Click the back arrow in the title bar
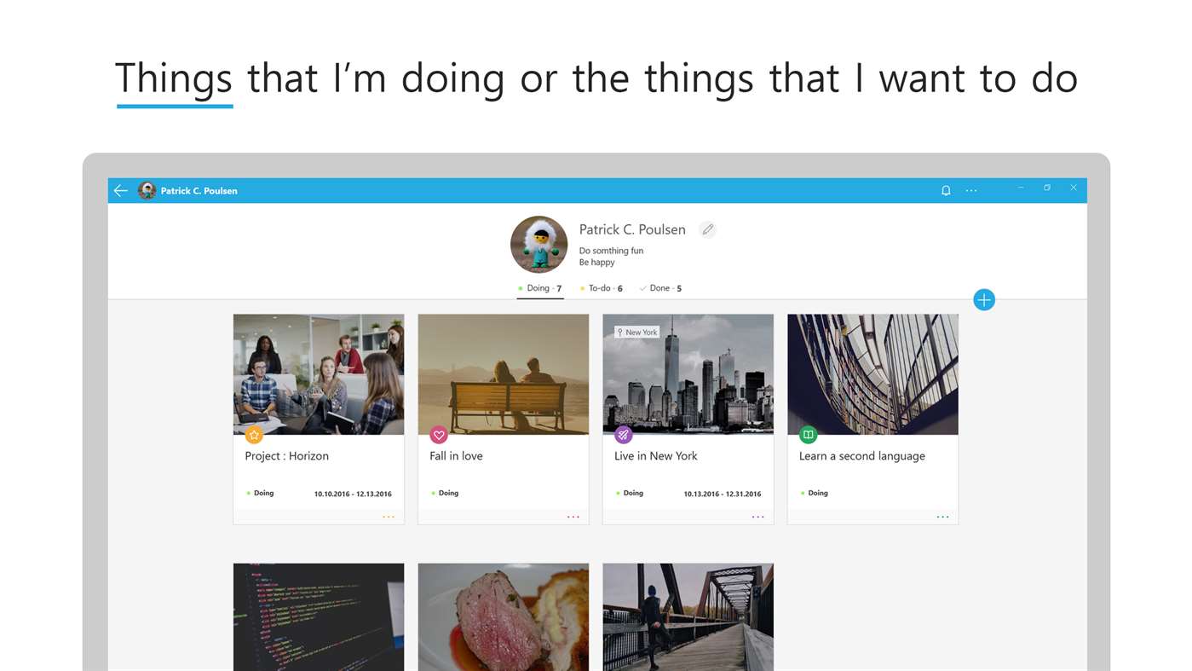 coord(121,191)
